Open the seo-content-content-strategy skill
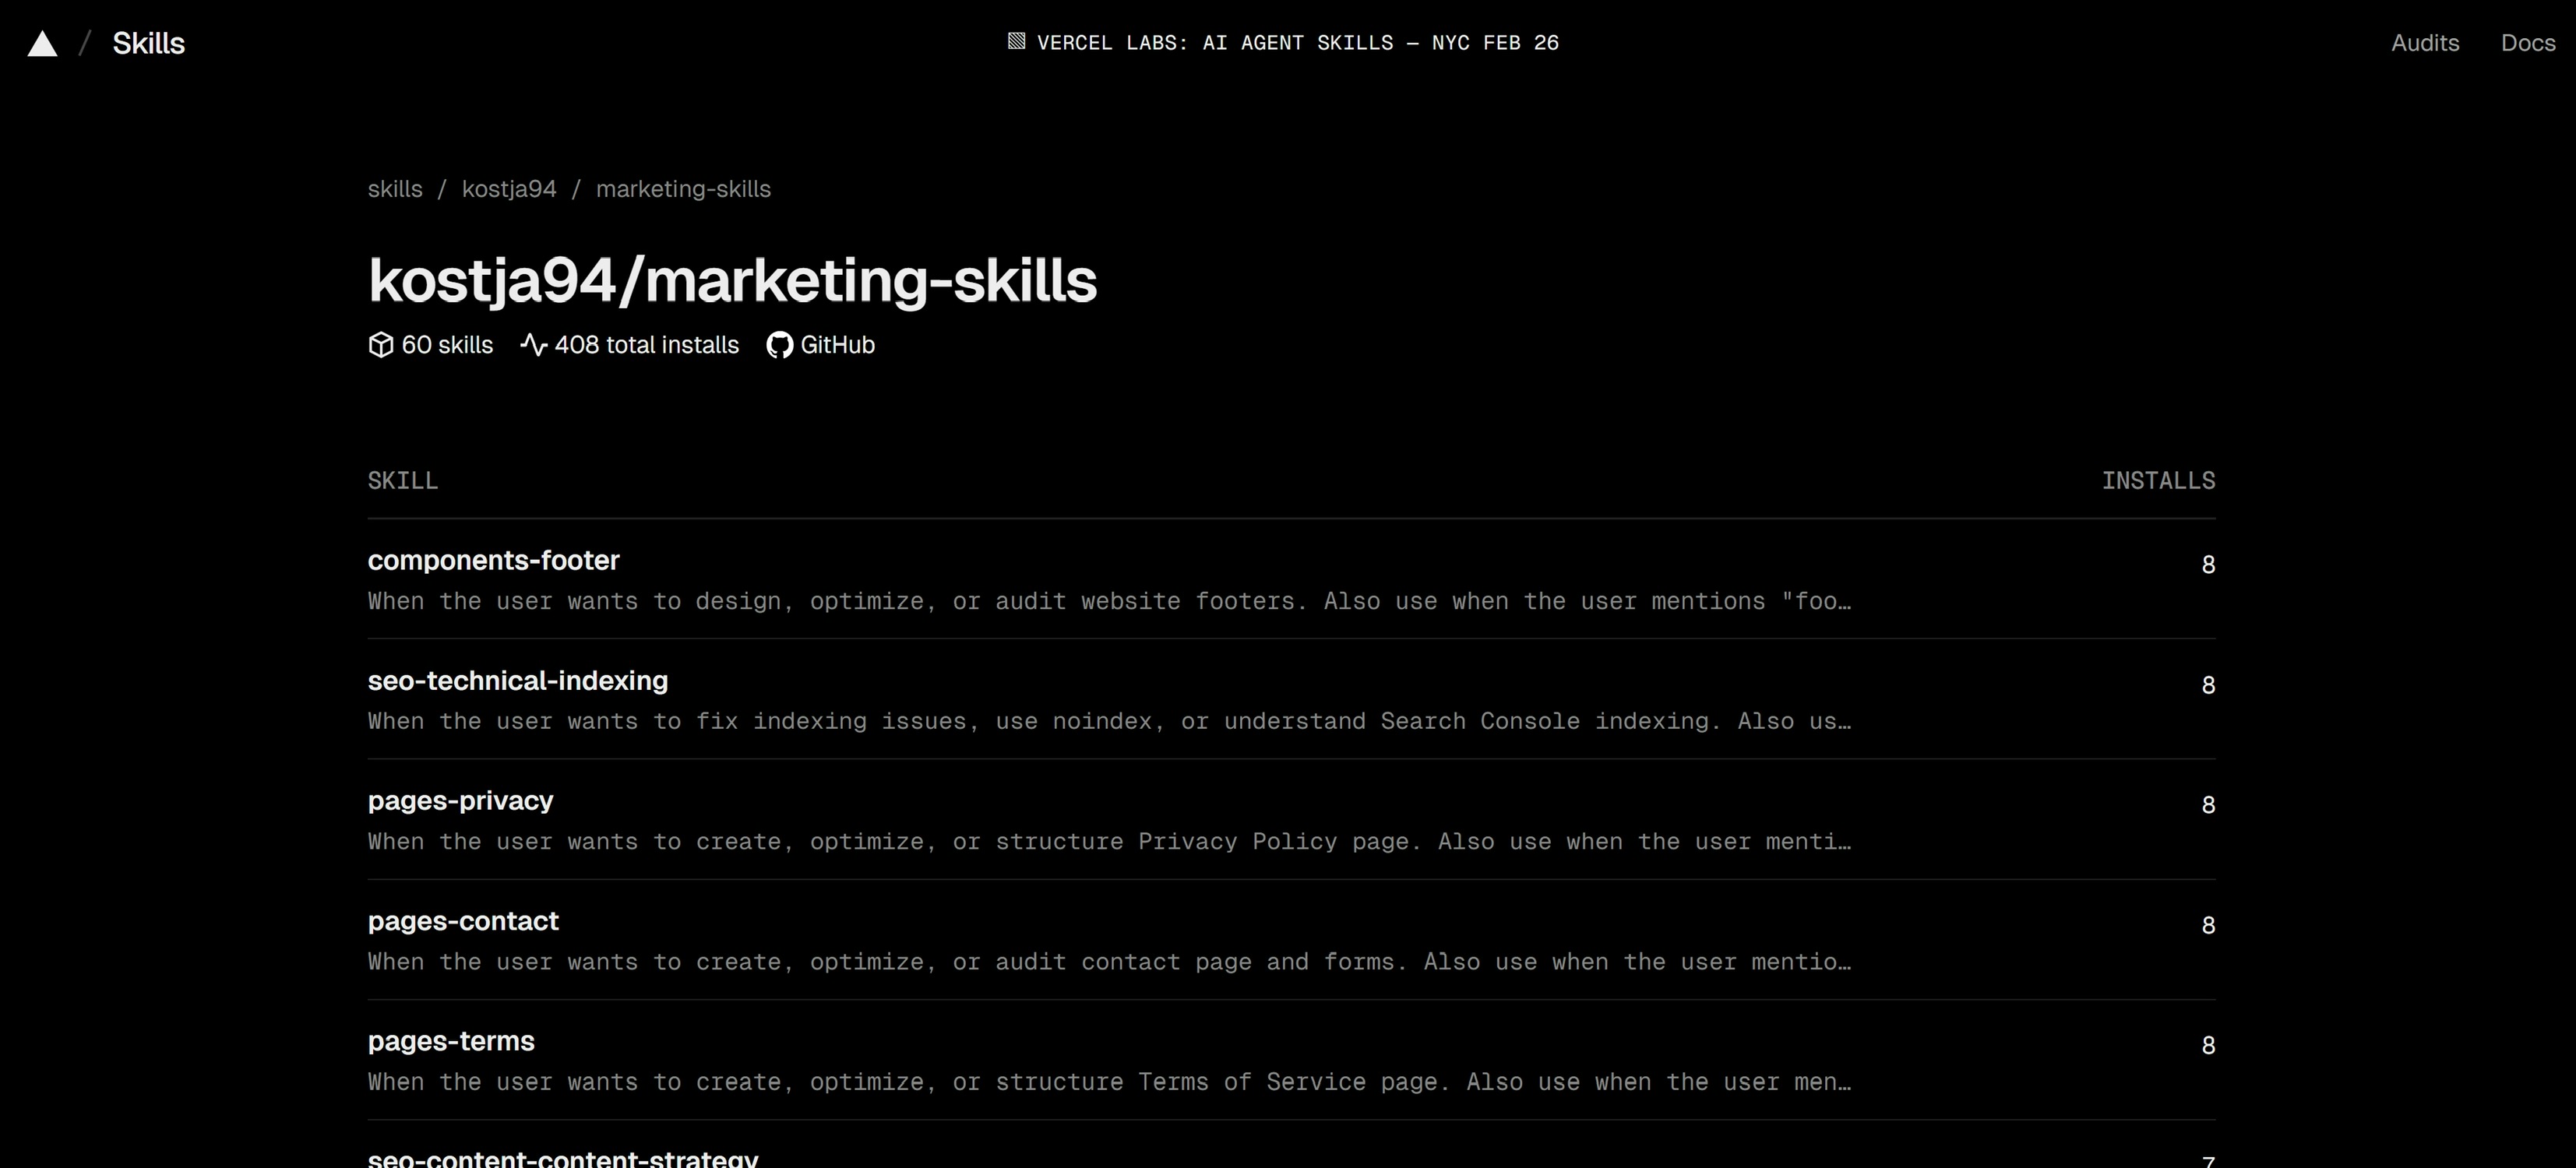The width and height of the screenshot is (2576, 1168). 562,1158
